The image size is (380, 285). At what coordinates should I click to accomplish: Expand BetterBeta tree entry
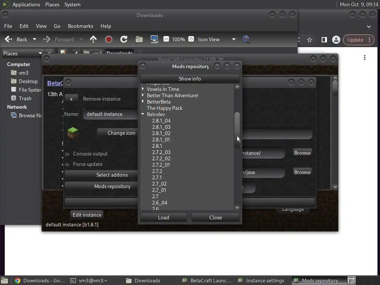(x=143, y=102)
